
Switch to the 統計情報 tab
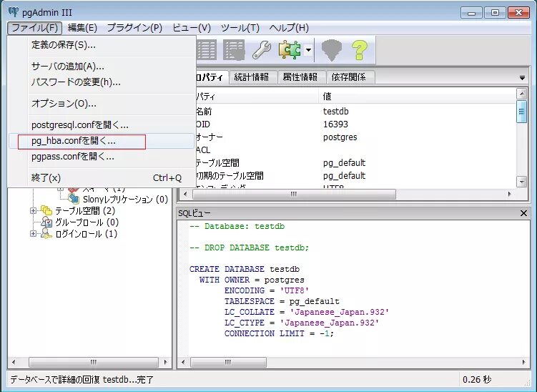tap(252, 77)
